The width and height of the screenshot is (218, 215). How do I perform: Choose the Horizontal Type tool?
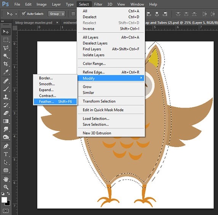pyautogui.click(x=6, y=154)
